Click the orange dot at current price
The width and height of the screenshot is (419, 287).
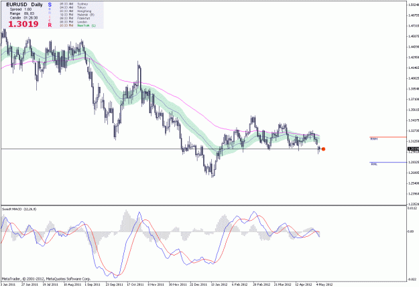point(323,149)
